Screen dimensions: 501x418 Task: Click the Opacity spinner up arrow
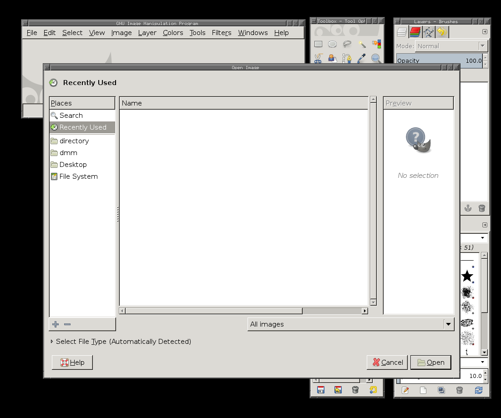tap(486, 57)
